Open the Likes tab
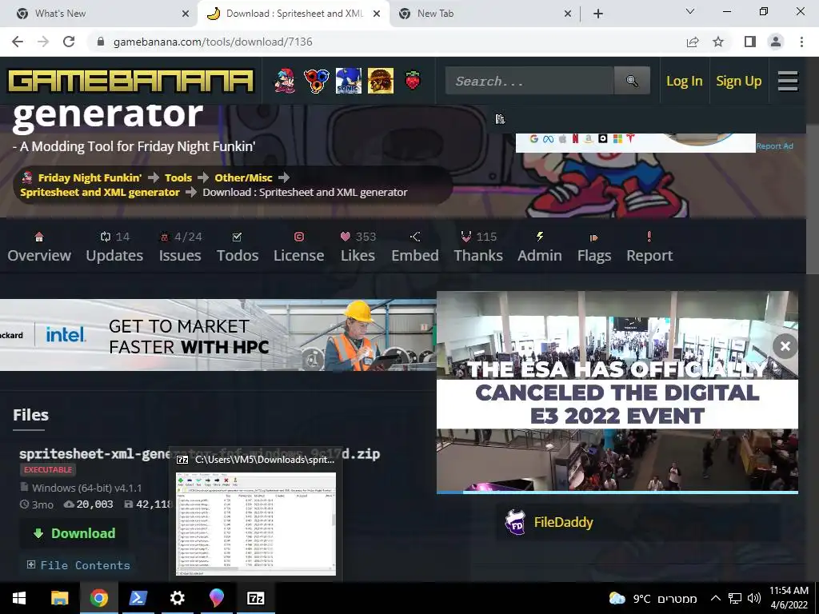Viewport: 819px width, 614px height. 358,248
